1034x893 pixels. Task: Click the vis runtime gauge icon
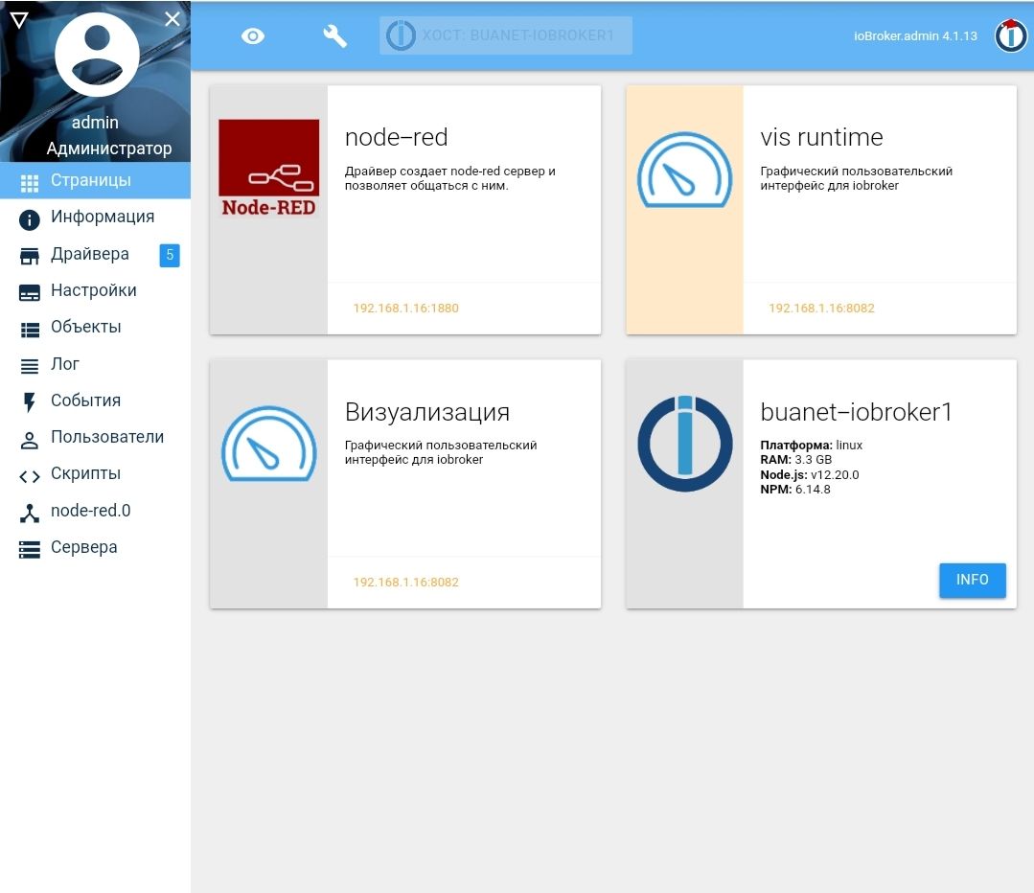click(x=684, y=170)
